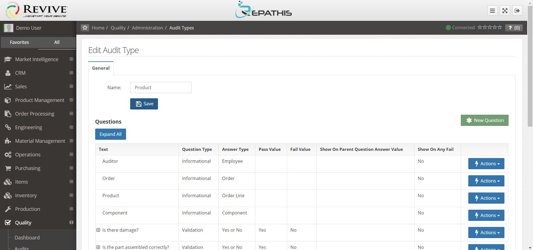
Task: Click the 'Auditor' question text cell
Action: pyautogui.click(x=137, y=164)
